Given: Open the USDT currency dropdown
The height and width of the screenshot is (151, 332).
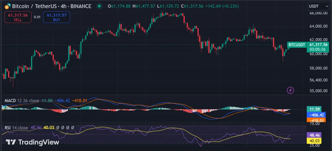Looking at the screenshot, I should (x=317, y=6).
